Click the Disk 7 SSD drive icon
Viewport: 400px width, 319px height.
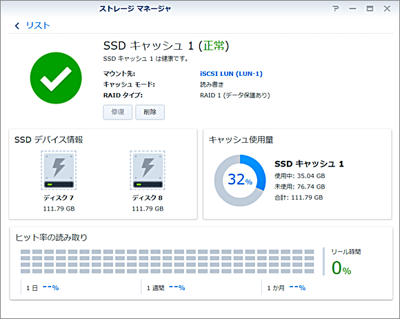coord(59,170)
